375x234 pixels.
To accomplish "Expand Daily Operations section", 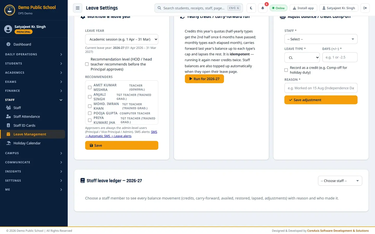I will (x=34, y=54).
